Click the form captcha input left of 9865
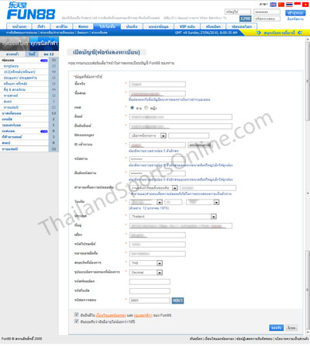Viewport: 310px width, 348px height. [150, 301]
